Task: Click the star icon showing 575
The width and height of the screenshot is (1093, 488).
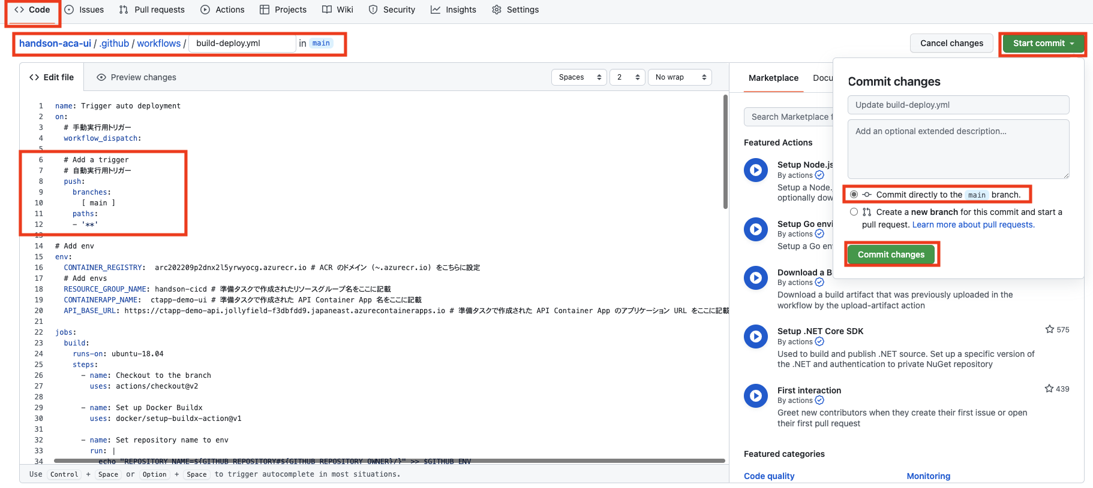Action: (x=1049, y=329)
